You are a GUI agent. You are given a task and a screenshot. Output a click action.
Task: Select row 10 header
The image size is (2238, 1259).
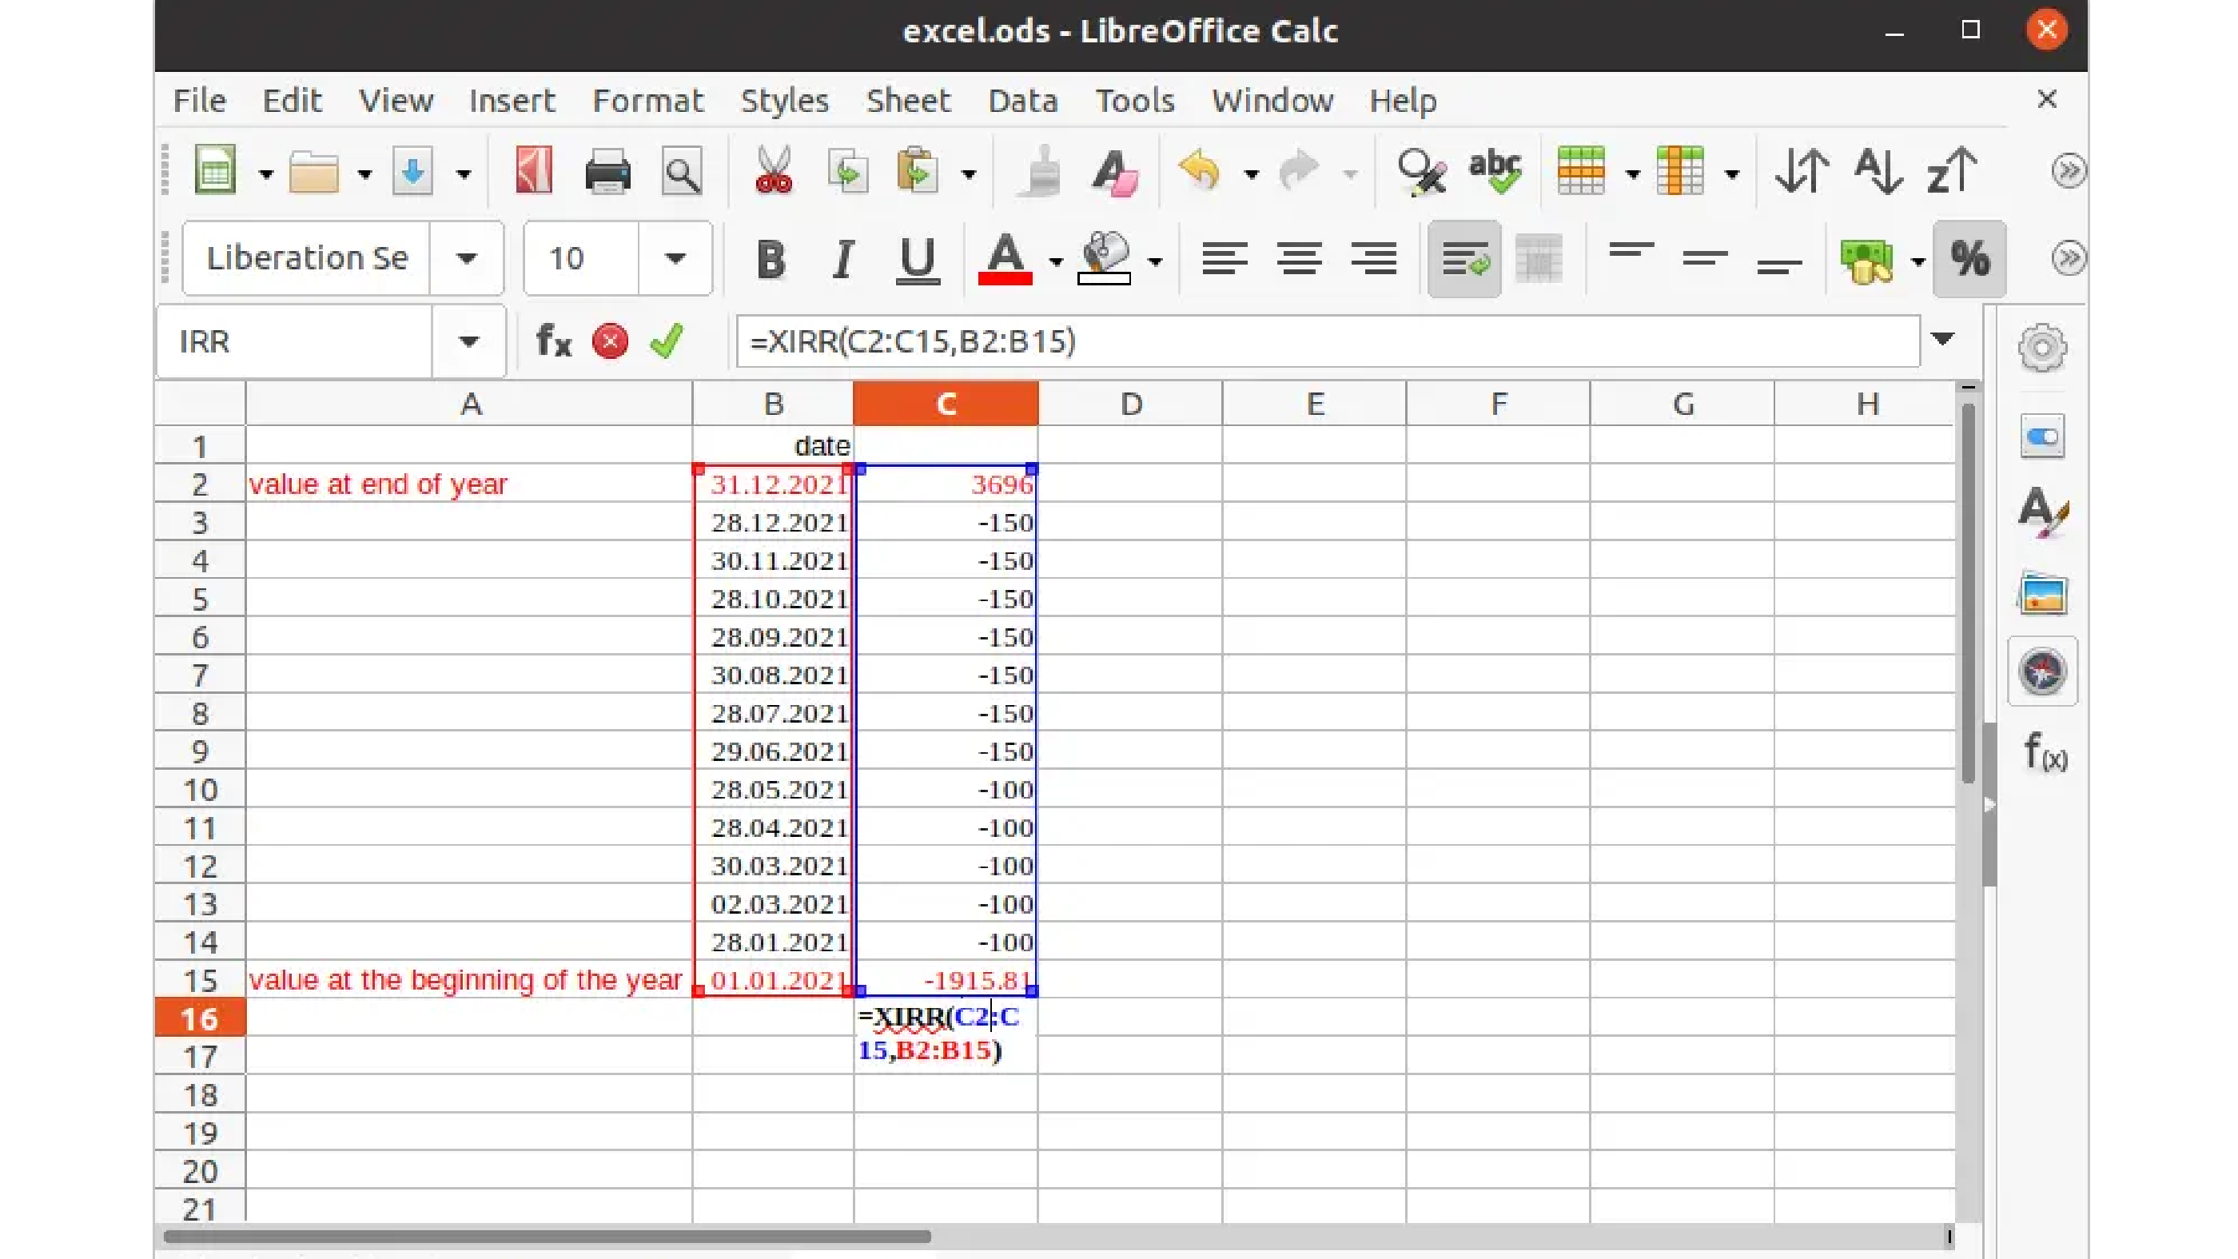[x=200, y=790]
